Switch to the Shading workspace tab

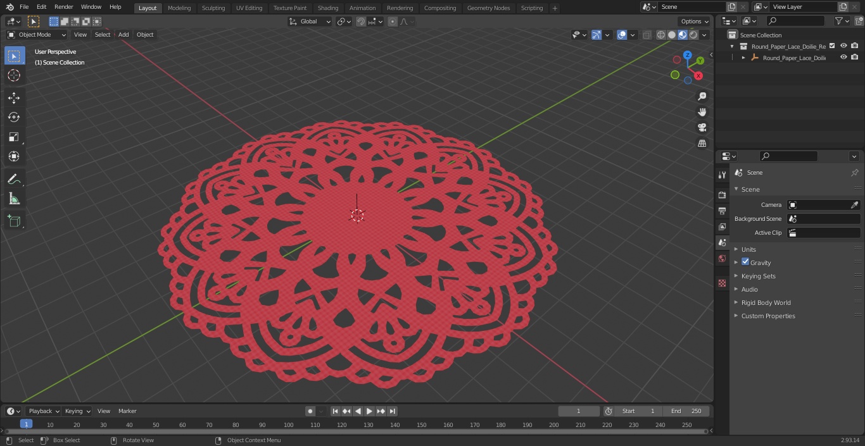point(328,8)
